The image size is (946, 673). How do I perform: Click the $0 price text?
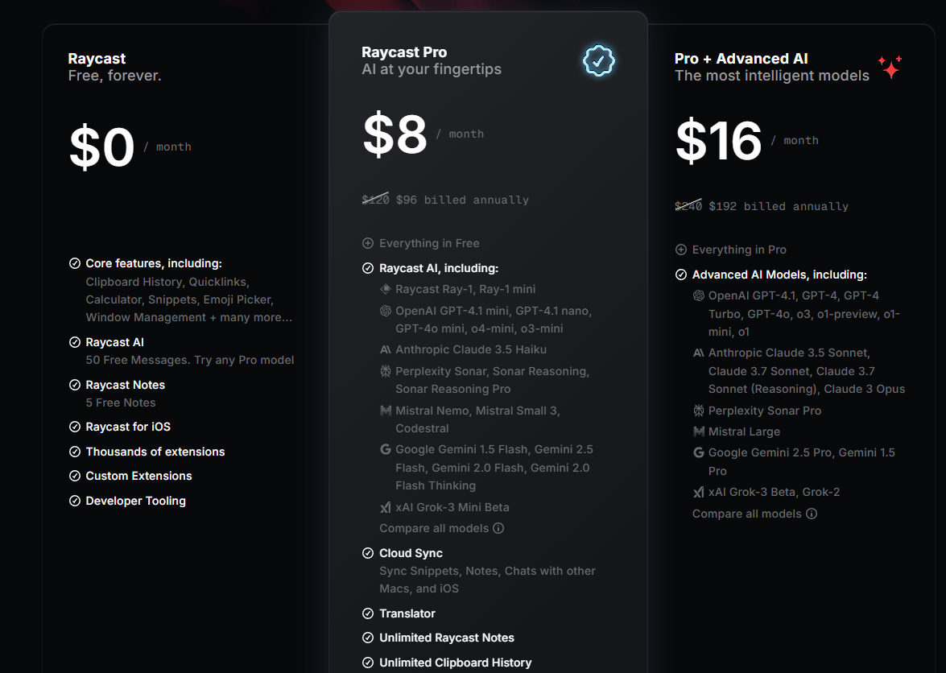click(x=102, y=147)
